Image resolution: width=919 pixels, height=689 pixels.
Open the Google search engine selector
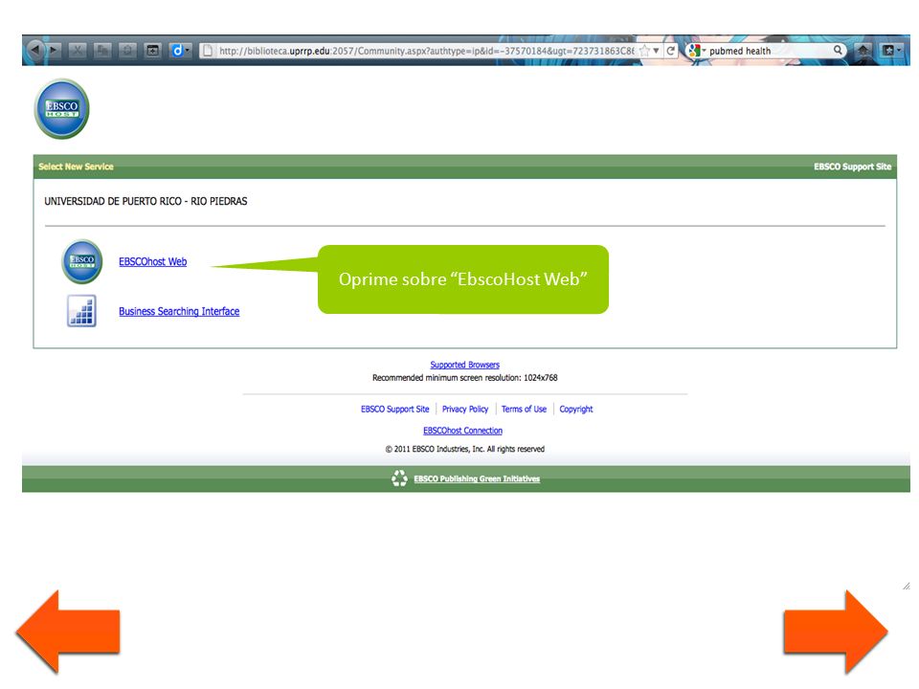coord(696,51)
